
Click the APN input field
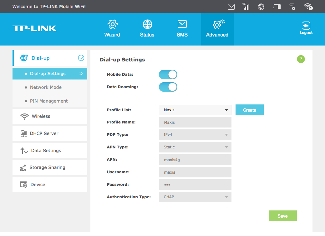click(x=195, y=160)
